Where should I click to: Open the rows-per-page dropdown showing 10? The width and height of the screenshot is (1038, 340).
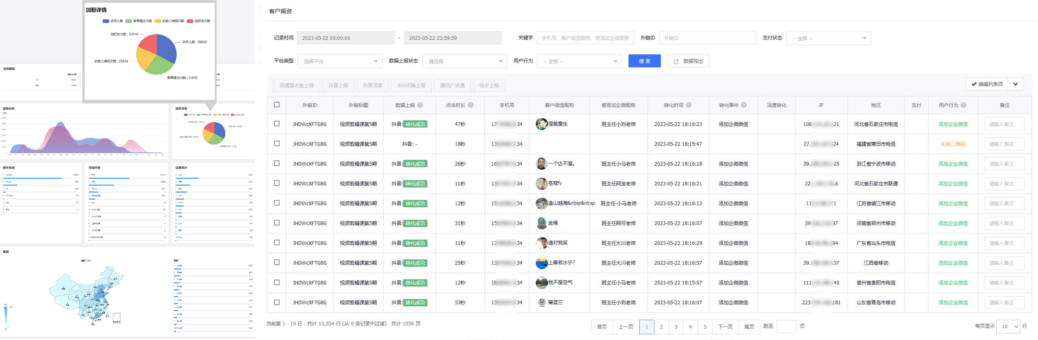[x=1008, y=326]
